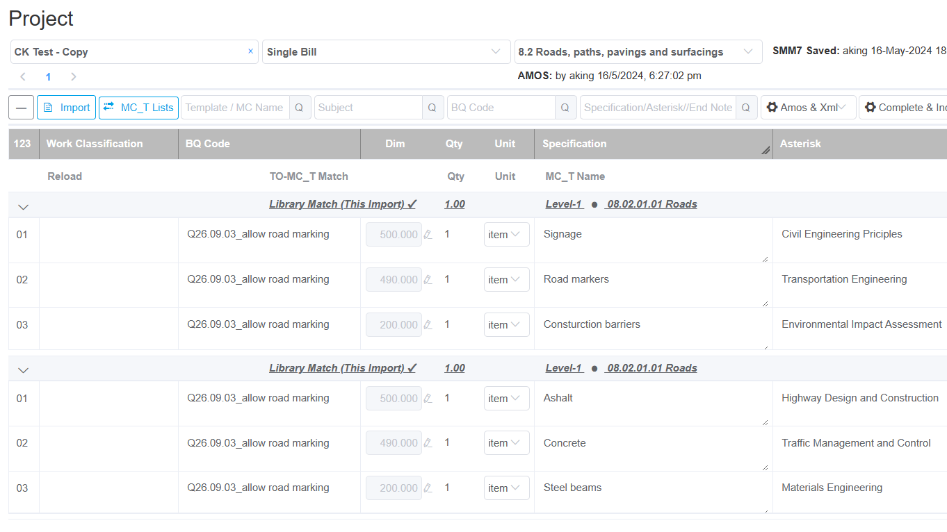
Task: Click the search icon next to Template / MC Name
Action: [x=300, y=108]
